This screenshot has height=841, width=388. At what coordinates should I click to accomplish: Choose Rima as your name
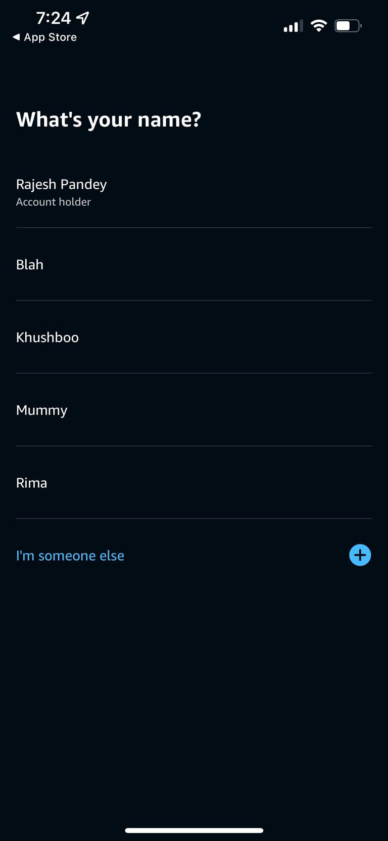tap(32, 483)
